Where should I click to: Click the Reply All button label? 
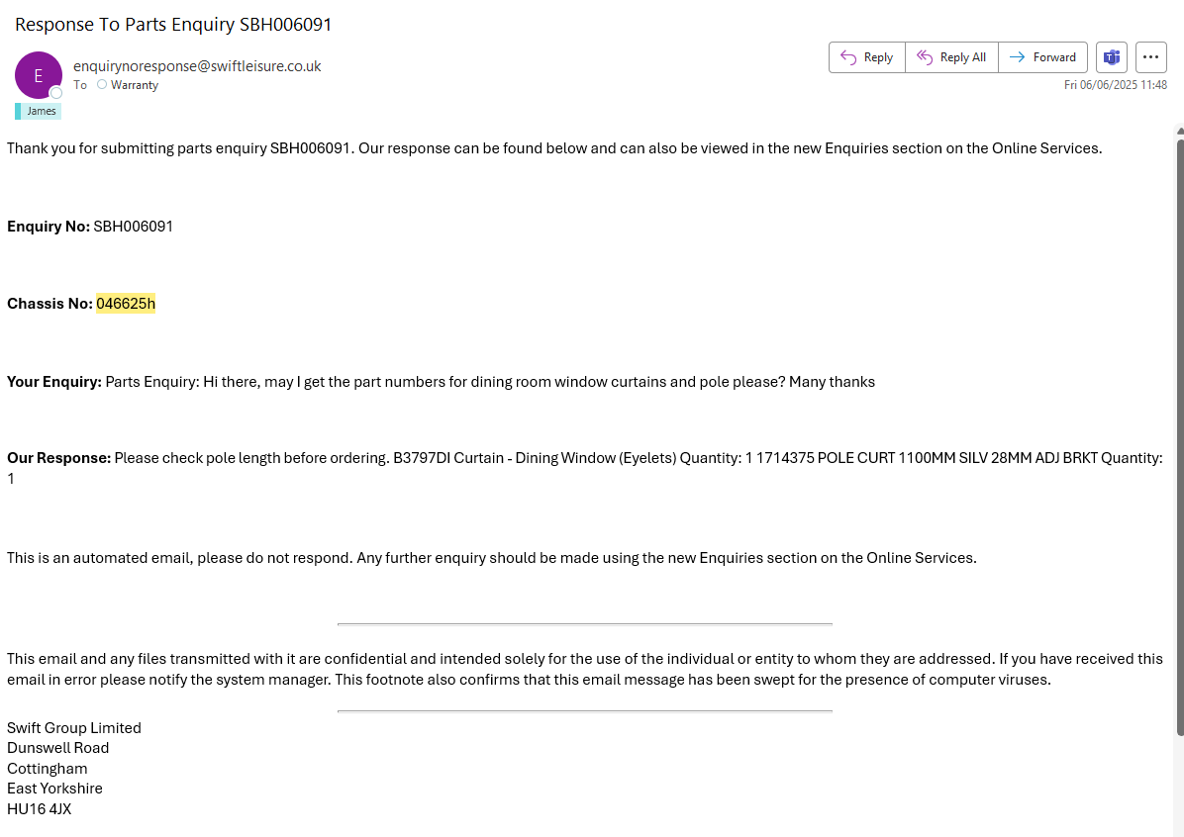point(962,57)
